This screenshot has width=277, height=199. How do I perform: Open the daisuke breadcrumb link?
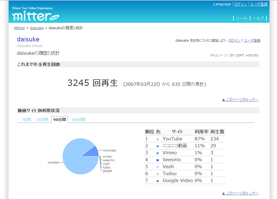(x=37, y=28)
